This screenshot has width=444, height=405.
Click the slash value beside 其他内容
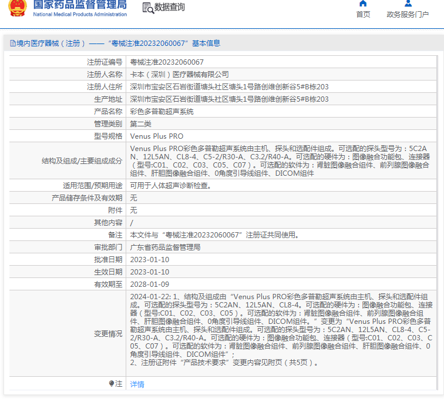click(x=132, y=223)
